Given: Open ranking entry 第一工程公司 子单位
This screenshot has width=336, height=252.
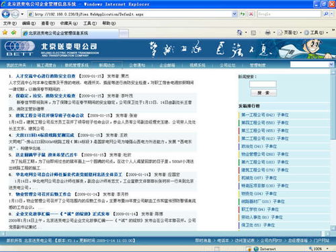Looking at the screenshot, I should 265,115.
